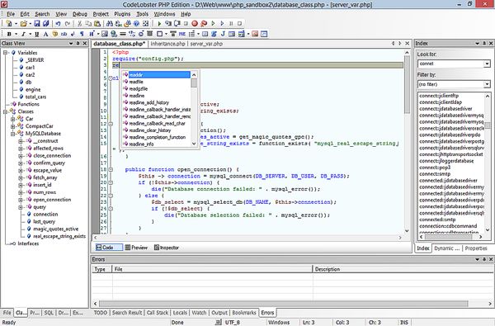The height and width of the screenshot is (326, 495).
Task: Expand the Car class node
Action: point(12,119)
